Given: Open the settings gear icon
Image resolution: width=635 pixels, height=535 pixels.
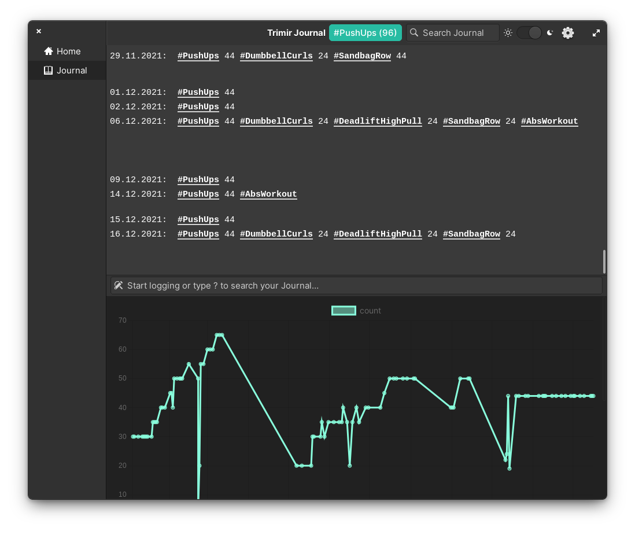Looking at the screenshot, I should pyautogui.click(x=568, y=33).
